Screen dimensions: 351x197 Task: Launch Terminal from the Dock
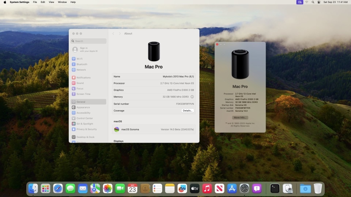tap(275, 189)
